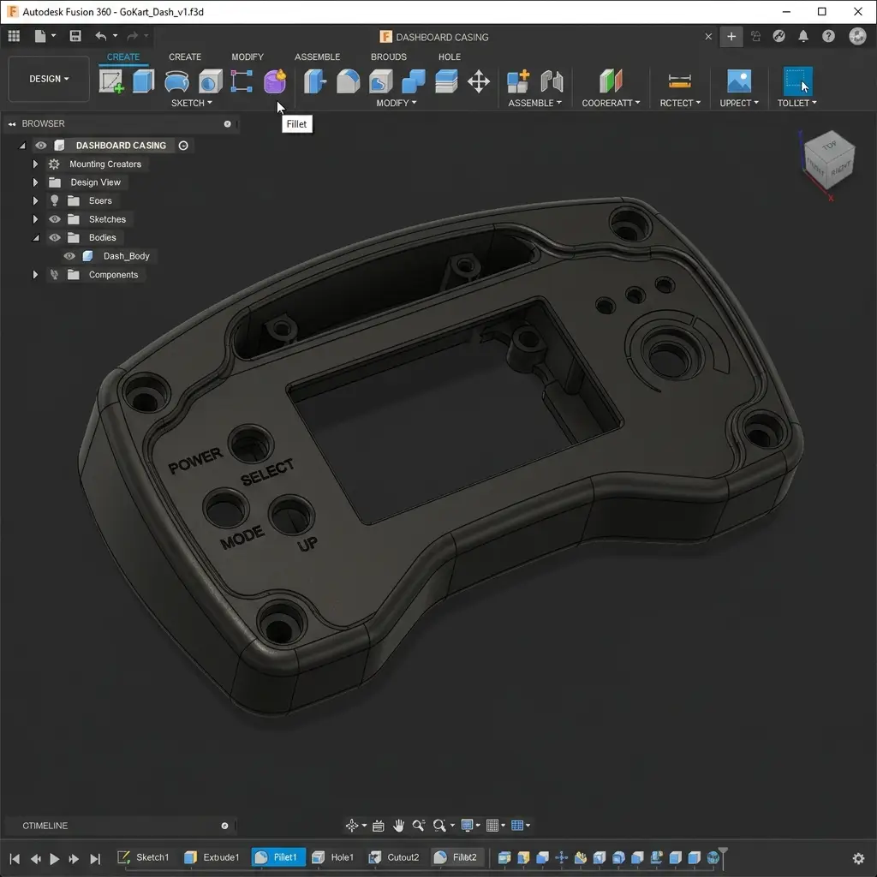Click the Combine bodies tool icon
Screen dimensions: 877x877
[x=414, y=81]
